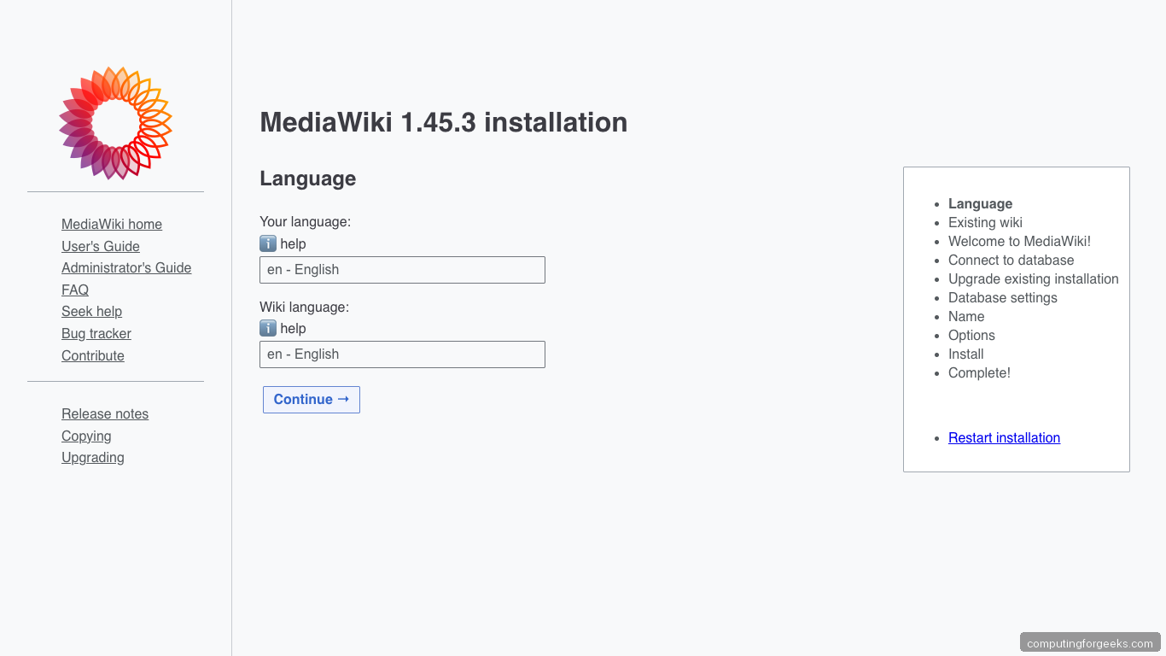Open the Copying page
This screenshot has width=1166, height=656.
[x=86, y=436]
